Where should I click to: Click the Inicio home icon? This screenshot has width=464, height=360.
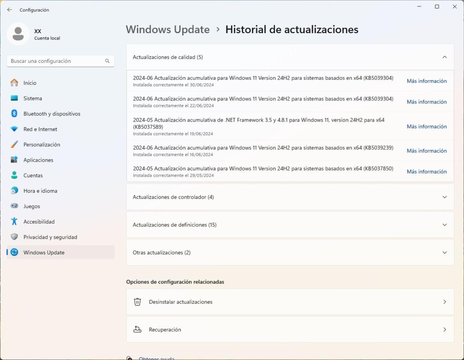[14, 83]
